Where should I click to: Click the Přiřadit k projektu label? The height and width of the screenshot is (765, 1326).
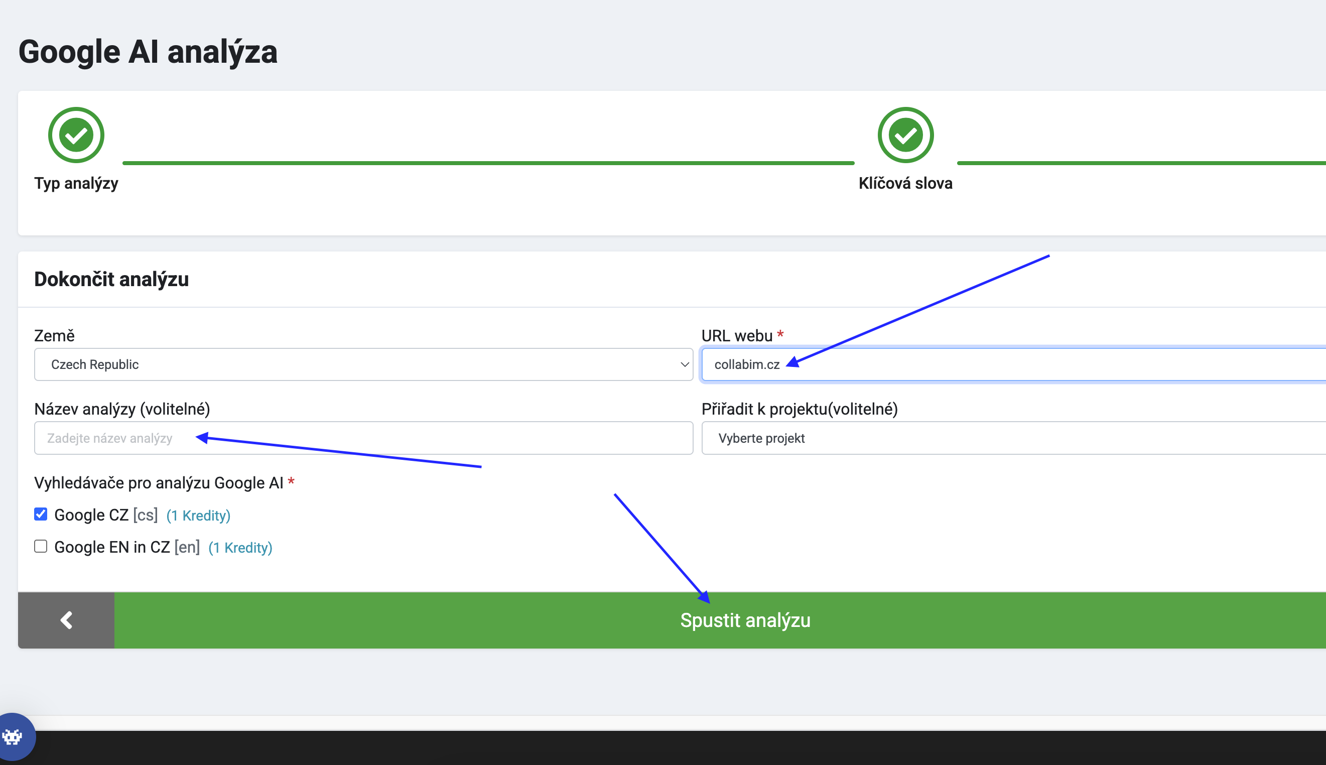[x=800, y=409]
